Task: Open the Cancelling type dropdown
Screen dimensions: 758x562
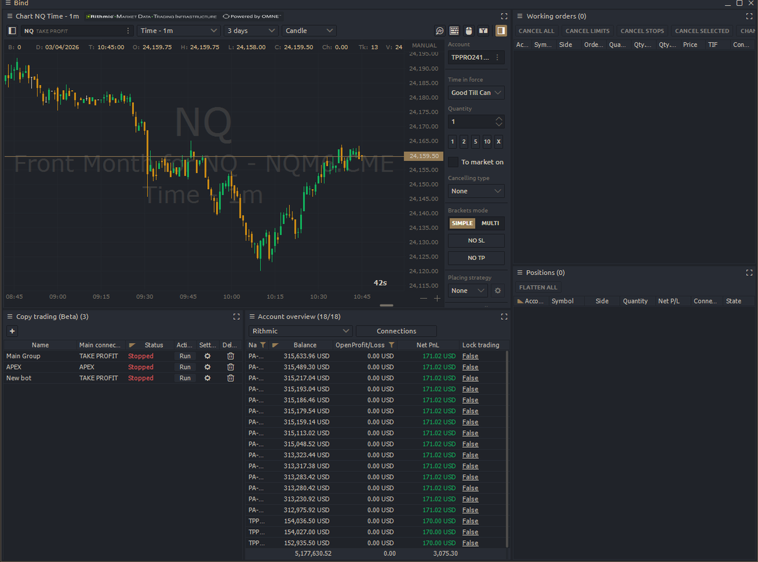Action: click(x=476, y=191)
